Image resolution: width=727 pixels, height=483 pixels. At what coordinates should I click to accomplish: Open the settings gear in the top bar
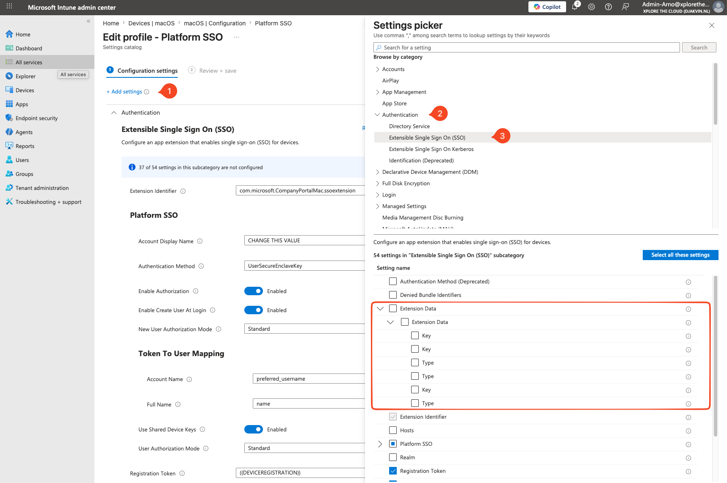[x=591, y=7]
